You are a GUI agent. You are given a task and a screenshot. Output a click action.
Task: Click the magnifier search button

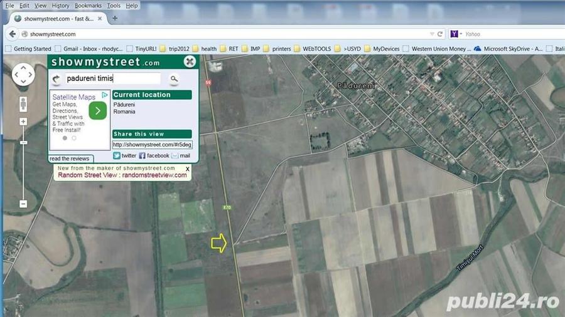coord(174,79)
